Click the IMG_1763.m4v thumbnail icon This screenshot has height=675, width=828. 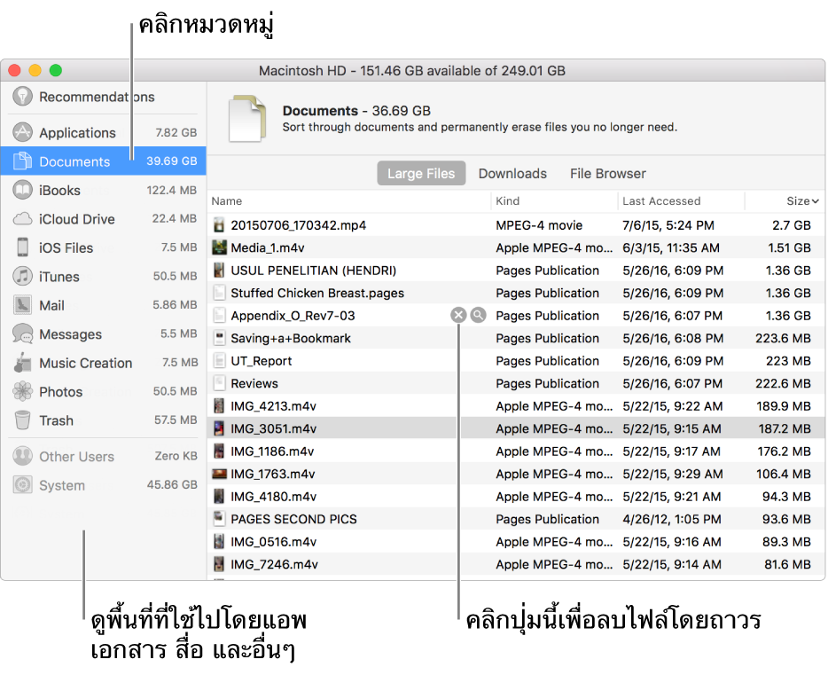(219, 474)
